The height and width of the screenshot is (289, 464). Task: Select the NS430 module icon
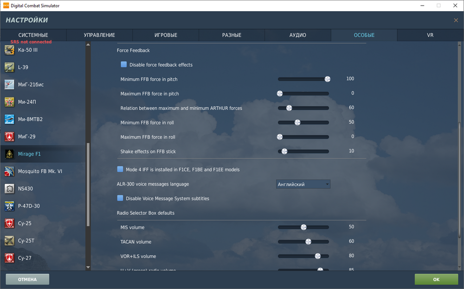click(x=9, y=188)
